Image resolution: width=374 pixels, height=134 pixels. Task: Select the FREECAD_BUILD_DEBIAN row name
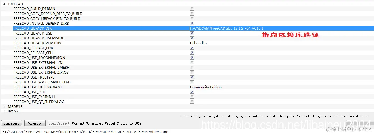(34, 9)
